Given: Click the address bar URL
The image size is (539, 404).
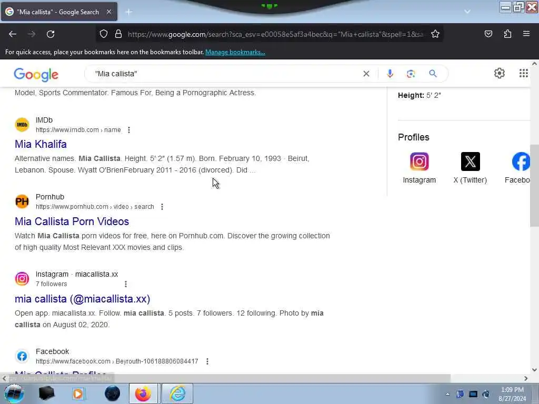Looking at the screenshot, I should point(275,34).
